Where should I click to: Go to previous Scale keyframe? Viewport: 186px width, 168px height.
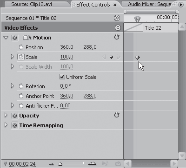[104, 57]
